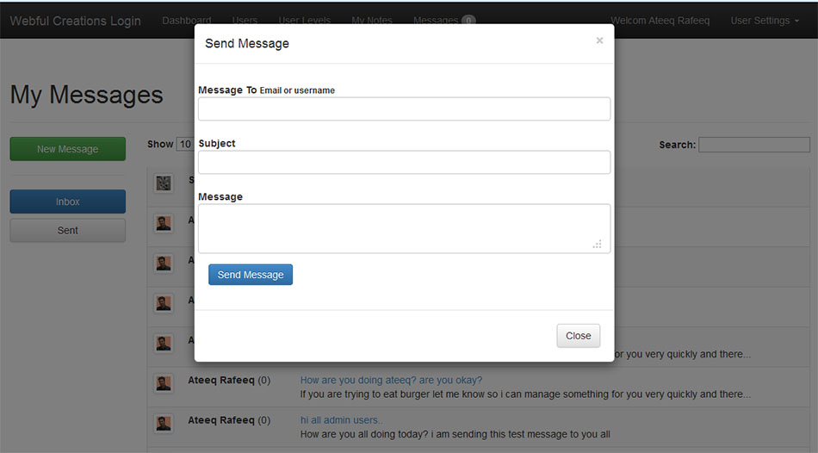Grab the Message textarea resize handle
Viewport: 818px width, 453px height.
[x=597, y=245]
